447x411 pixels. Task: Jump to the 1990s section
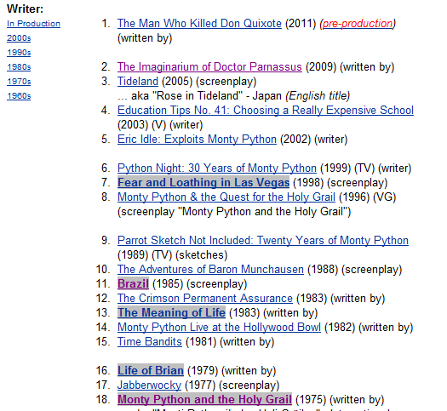[x=19, y=53]
